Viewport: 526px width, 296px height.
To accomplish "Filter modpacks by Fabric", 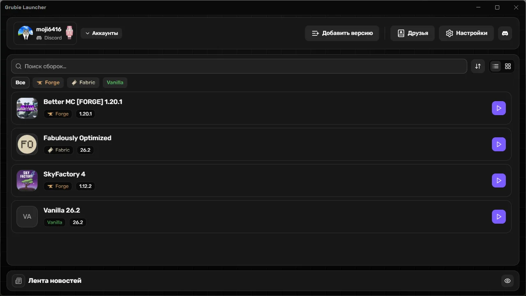I will pos(83,83).
